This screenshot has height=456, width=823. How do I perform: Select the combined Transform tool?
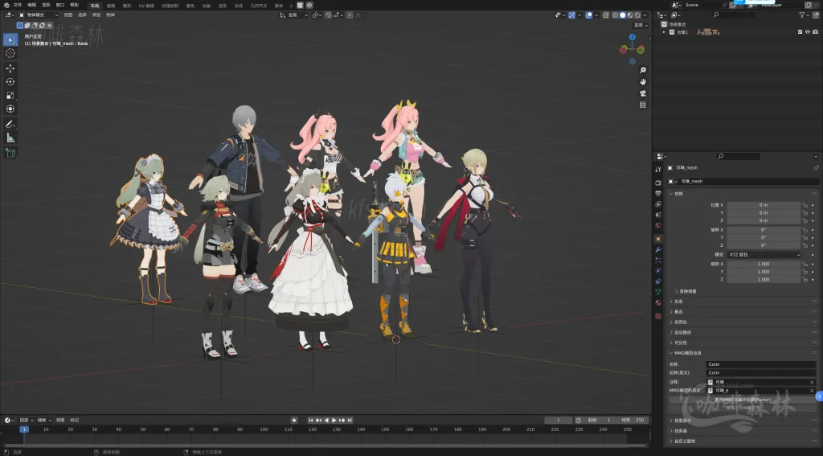[10, 109]
